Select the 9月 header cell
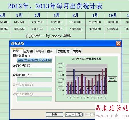 (95, 15)
